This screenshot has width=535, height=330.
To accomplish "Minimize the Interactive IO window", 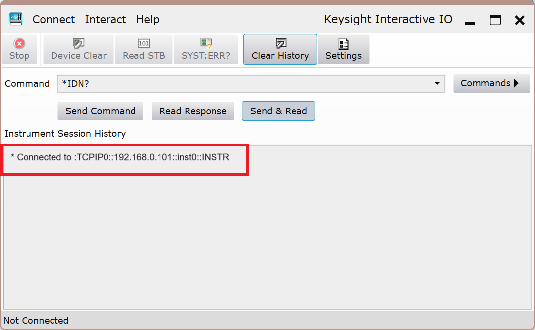I will click(x=470, y=21).
